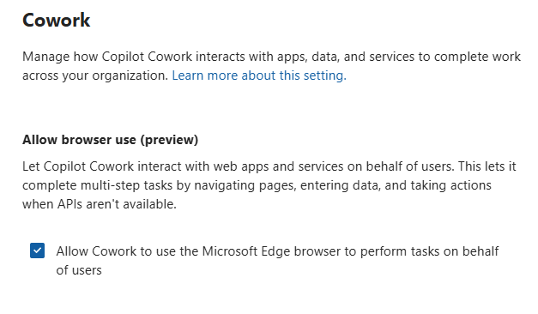Click the line beginning 'complete multi-step tasks'
Screen dimensions: 538x314
[257, 185]
